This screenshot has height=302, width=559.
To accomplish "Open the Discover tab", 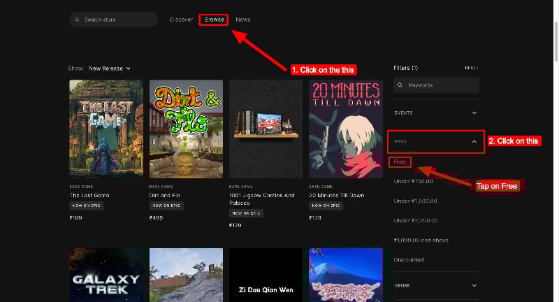I will pyautogui.click(x=181, y=20).
